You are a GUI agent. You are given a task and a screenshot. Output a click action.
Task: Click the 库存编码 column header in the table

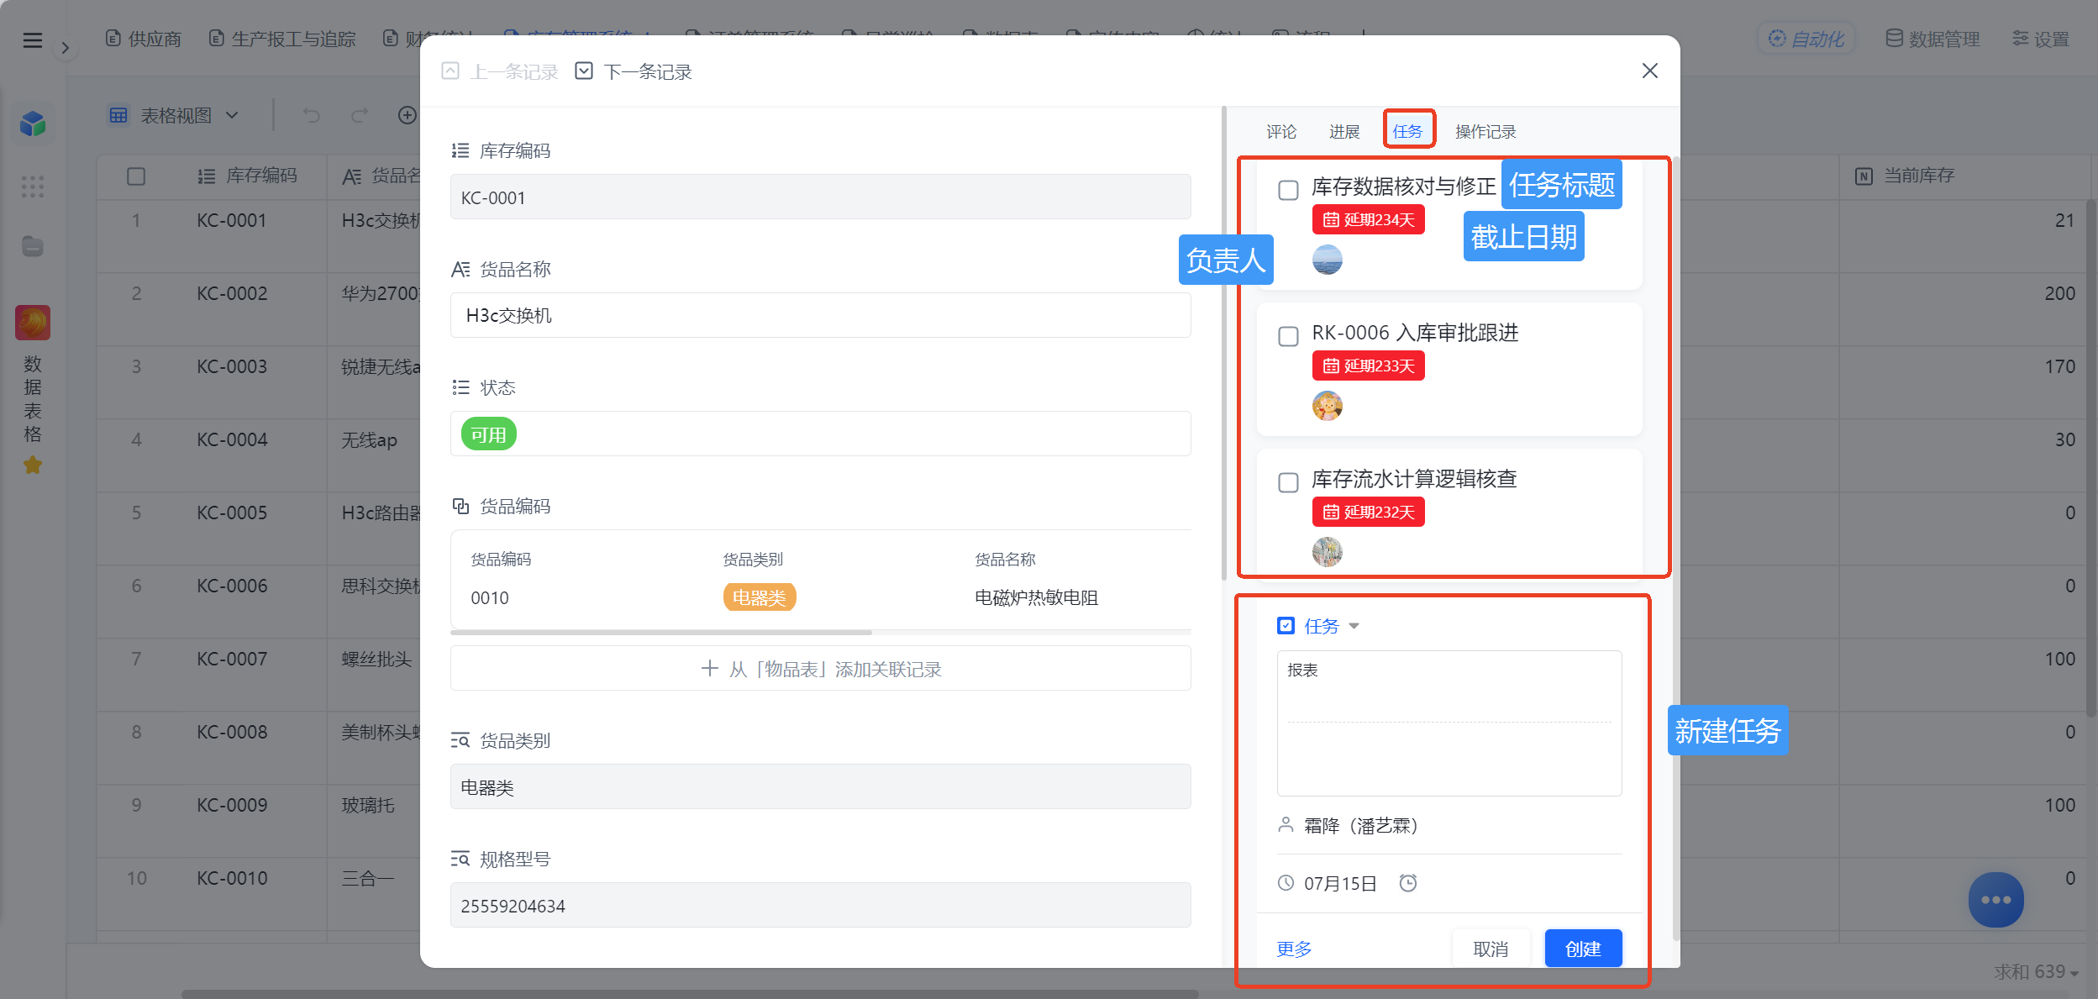(x=247, y=176)
